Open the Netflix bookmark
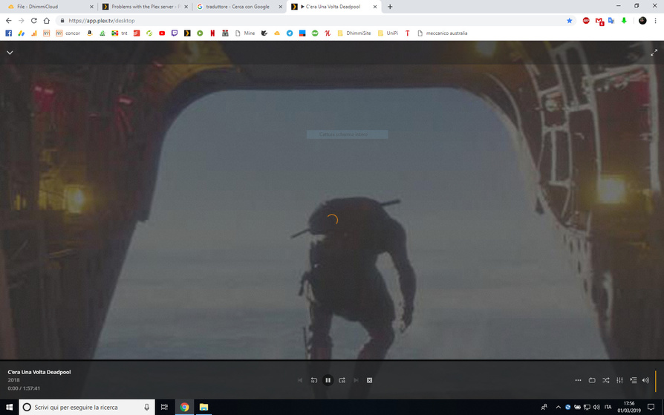The height and width of the screenshot is (415, 664). 212,33
